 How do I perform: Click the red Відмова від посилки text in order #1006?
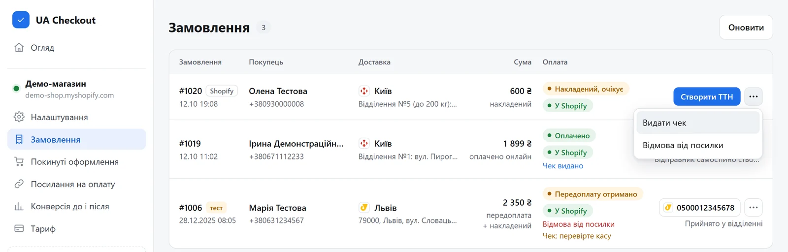click(579, 224)
